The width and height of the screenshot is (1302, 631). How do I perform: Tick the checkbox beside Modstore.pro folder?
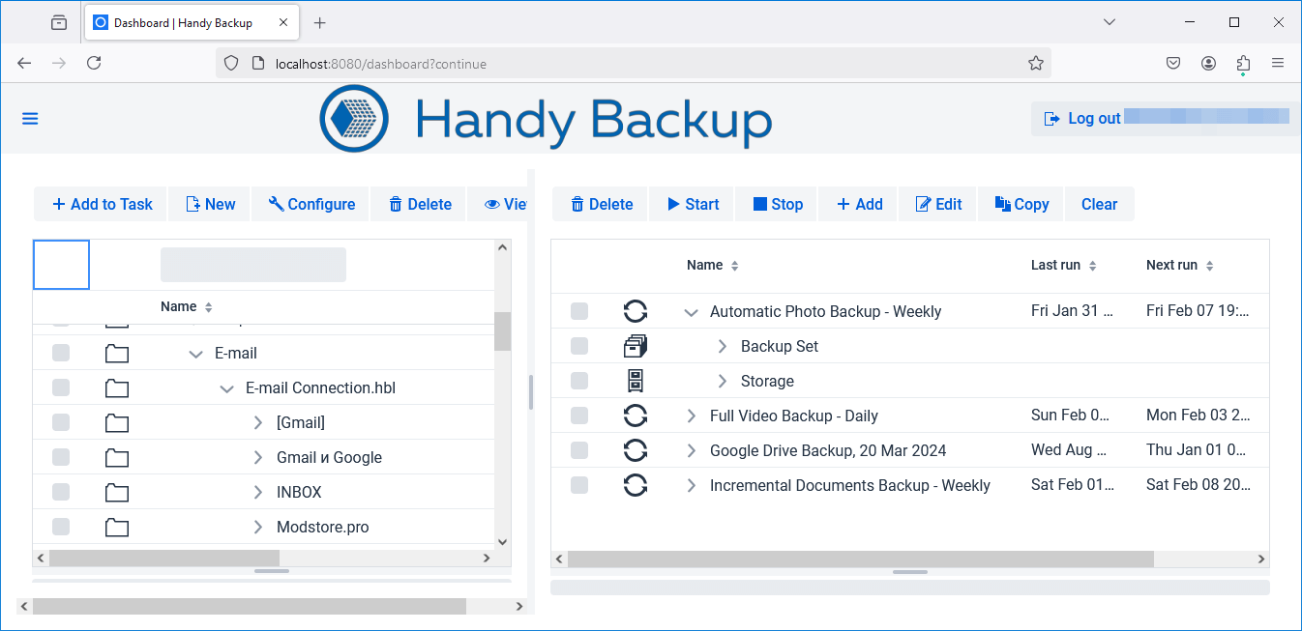pyautogui.click(x=61, y=527)
